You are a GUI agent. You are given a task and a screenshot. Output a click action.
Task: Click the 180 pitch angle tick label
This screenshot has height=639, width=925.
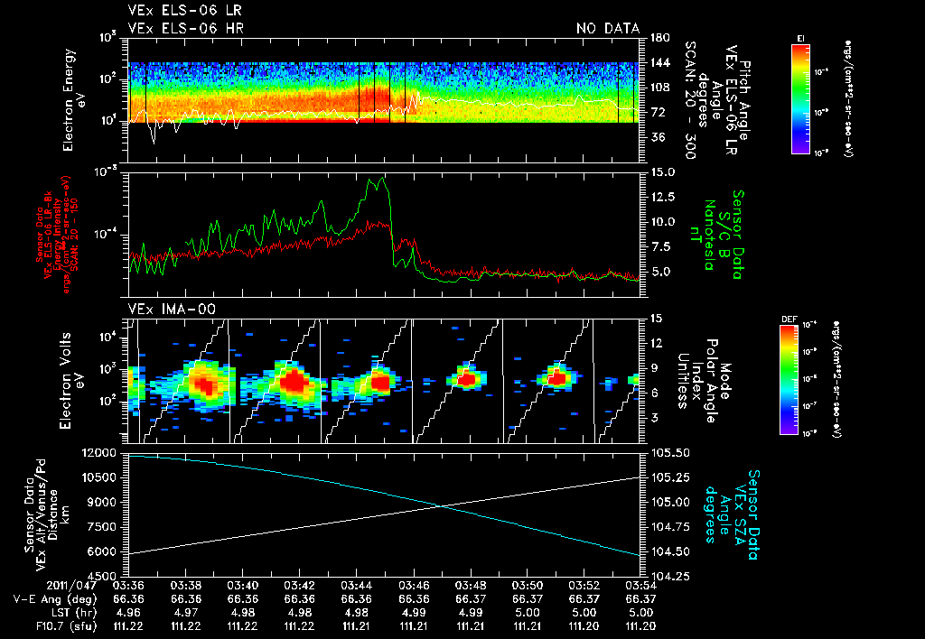(x=660, y=38)
